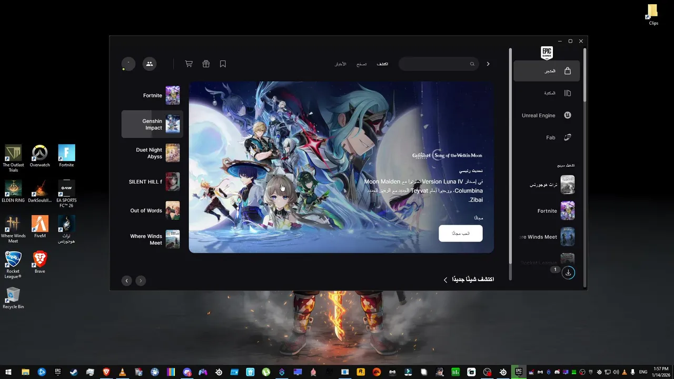Select Genshin Impact in carousel list
The height and width of the screenshot is (379, 674).
[x=152, y=124]
